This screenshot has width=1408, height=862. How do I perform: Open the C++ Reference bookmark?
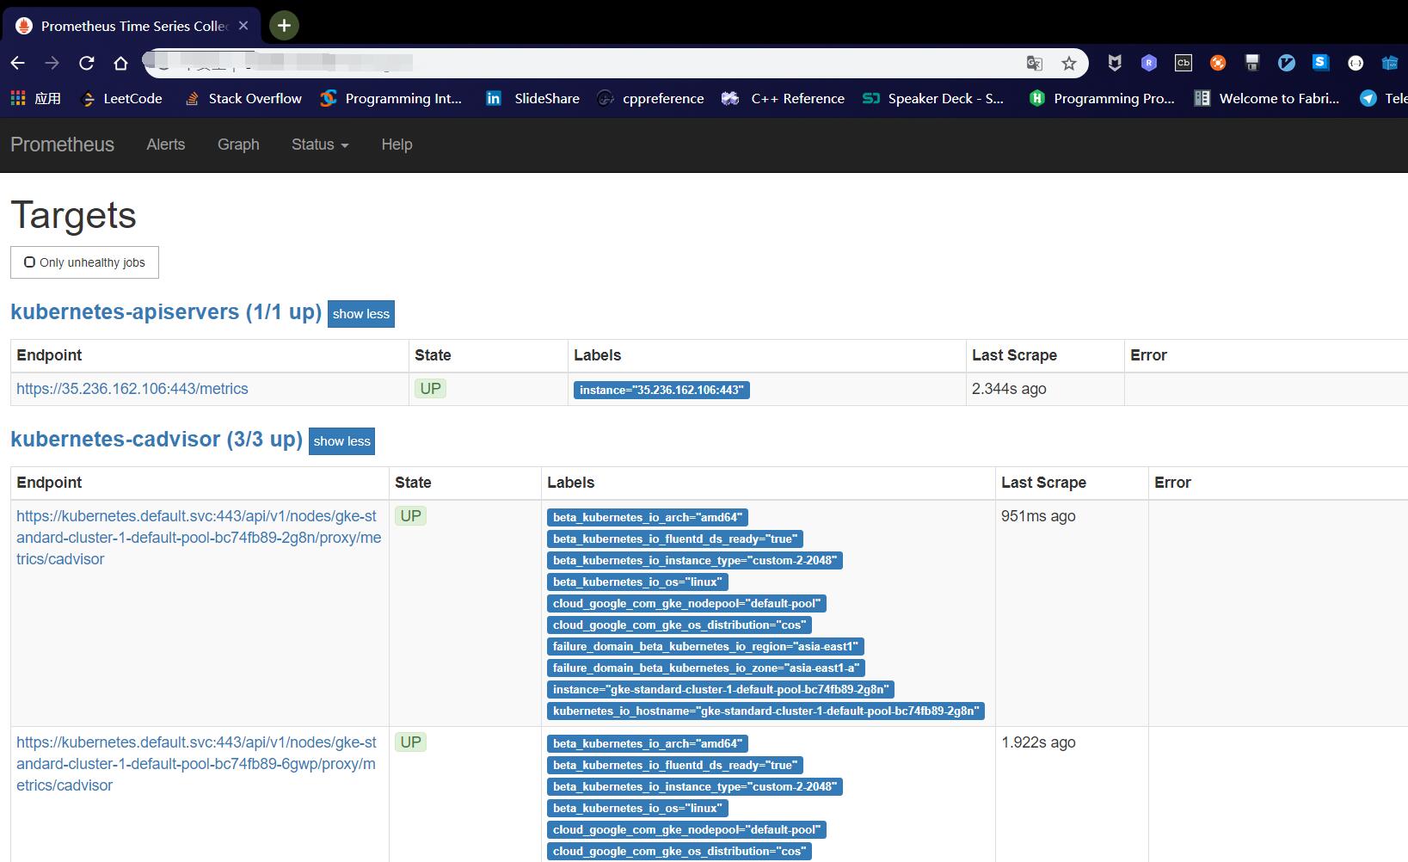point(783,98)
